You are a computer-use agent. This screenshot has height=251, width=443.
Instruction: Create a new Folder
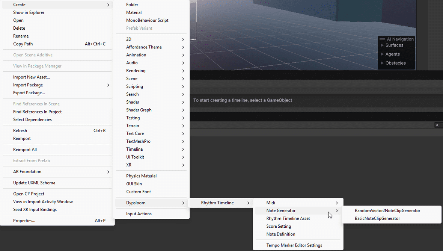point(132,5)
